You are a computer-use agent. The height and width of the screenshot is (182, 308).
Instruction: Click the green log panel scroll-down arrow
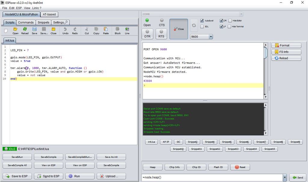pyautogui.click(x=265, y=133)
